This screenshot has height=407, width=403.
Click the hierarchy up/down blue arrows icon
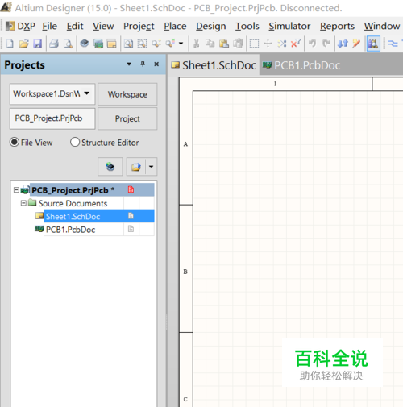click(x=343, y=44)
